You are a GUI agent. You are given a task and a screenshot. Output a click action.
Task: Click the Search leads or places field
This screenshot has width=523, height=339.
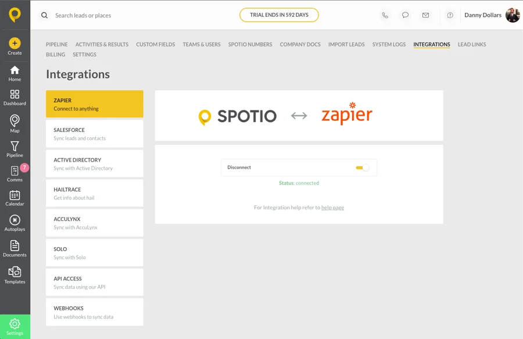[83, 15]
